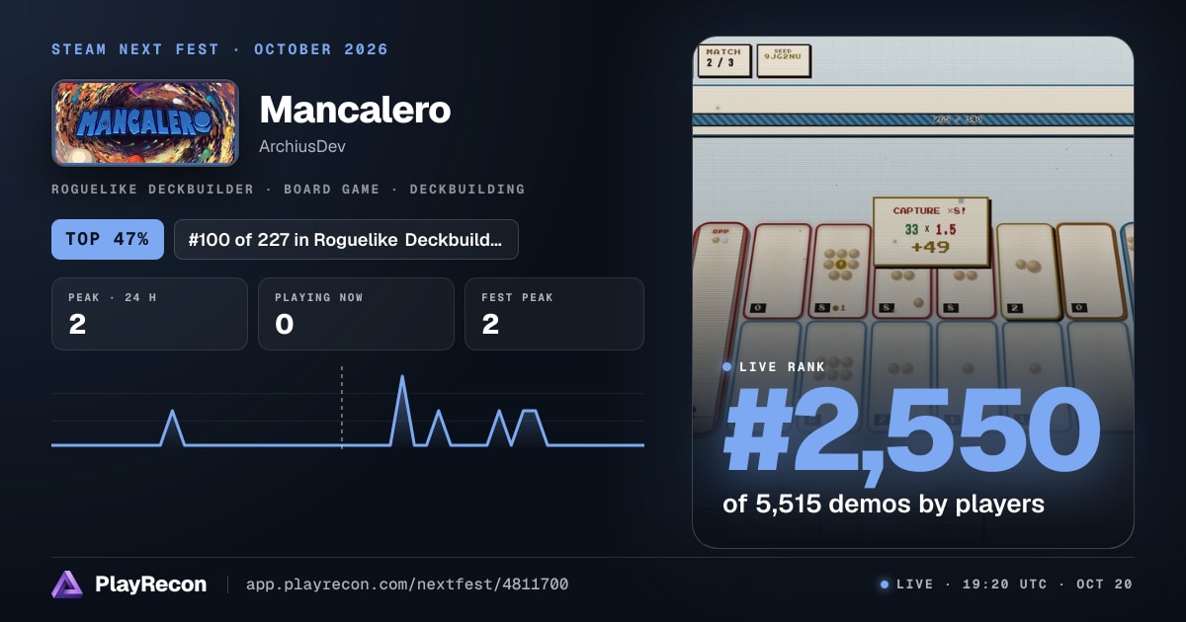Open the app.playrecon.com/nextfest/4811700 link
1186x622 pixels.
point(406,584)
